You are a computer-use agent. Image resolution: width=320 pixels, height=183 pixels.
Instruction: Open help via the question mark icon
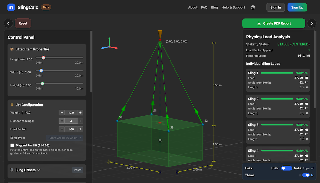[x=253, y=7]
